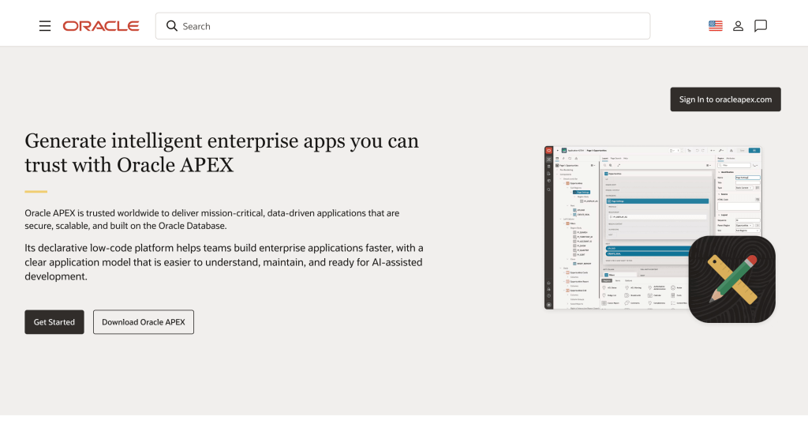Image resolution: width=808 pixels, height=424 pixels.
Task: Click paragraph starting "Oracle APEX is trusted worldwide"
Action: point(211,220)
